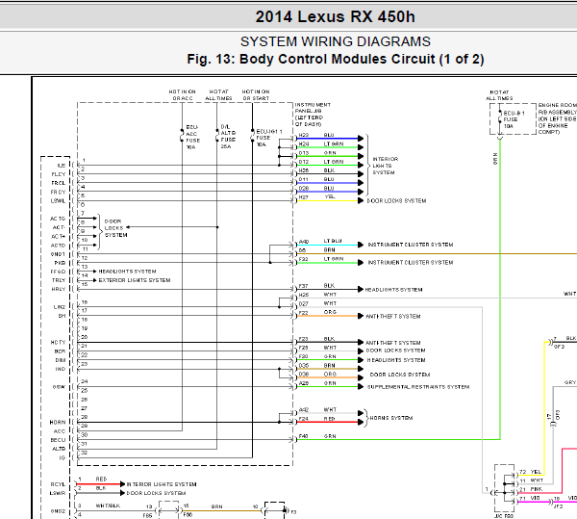Click the GND1 pin label

click(58, 254)
